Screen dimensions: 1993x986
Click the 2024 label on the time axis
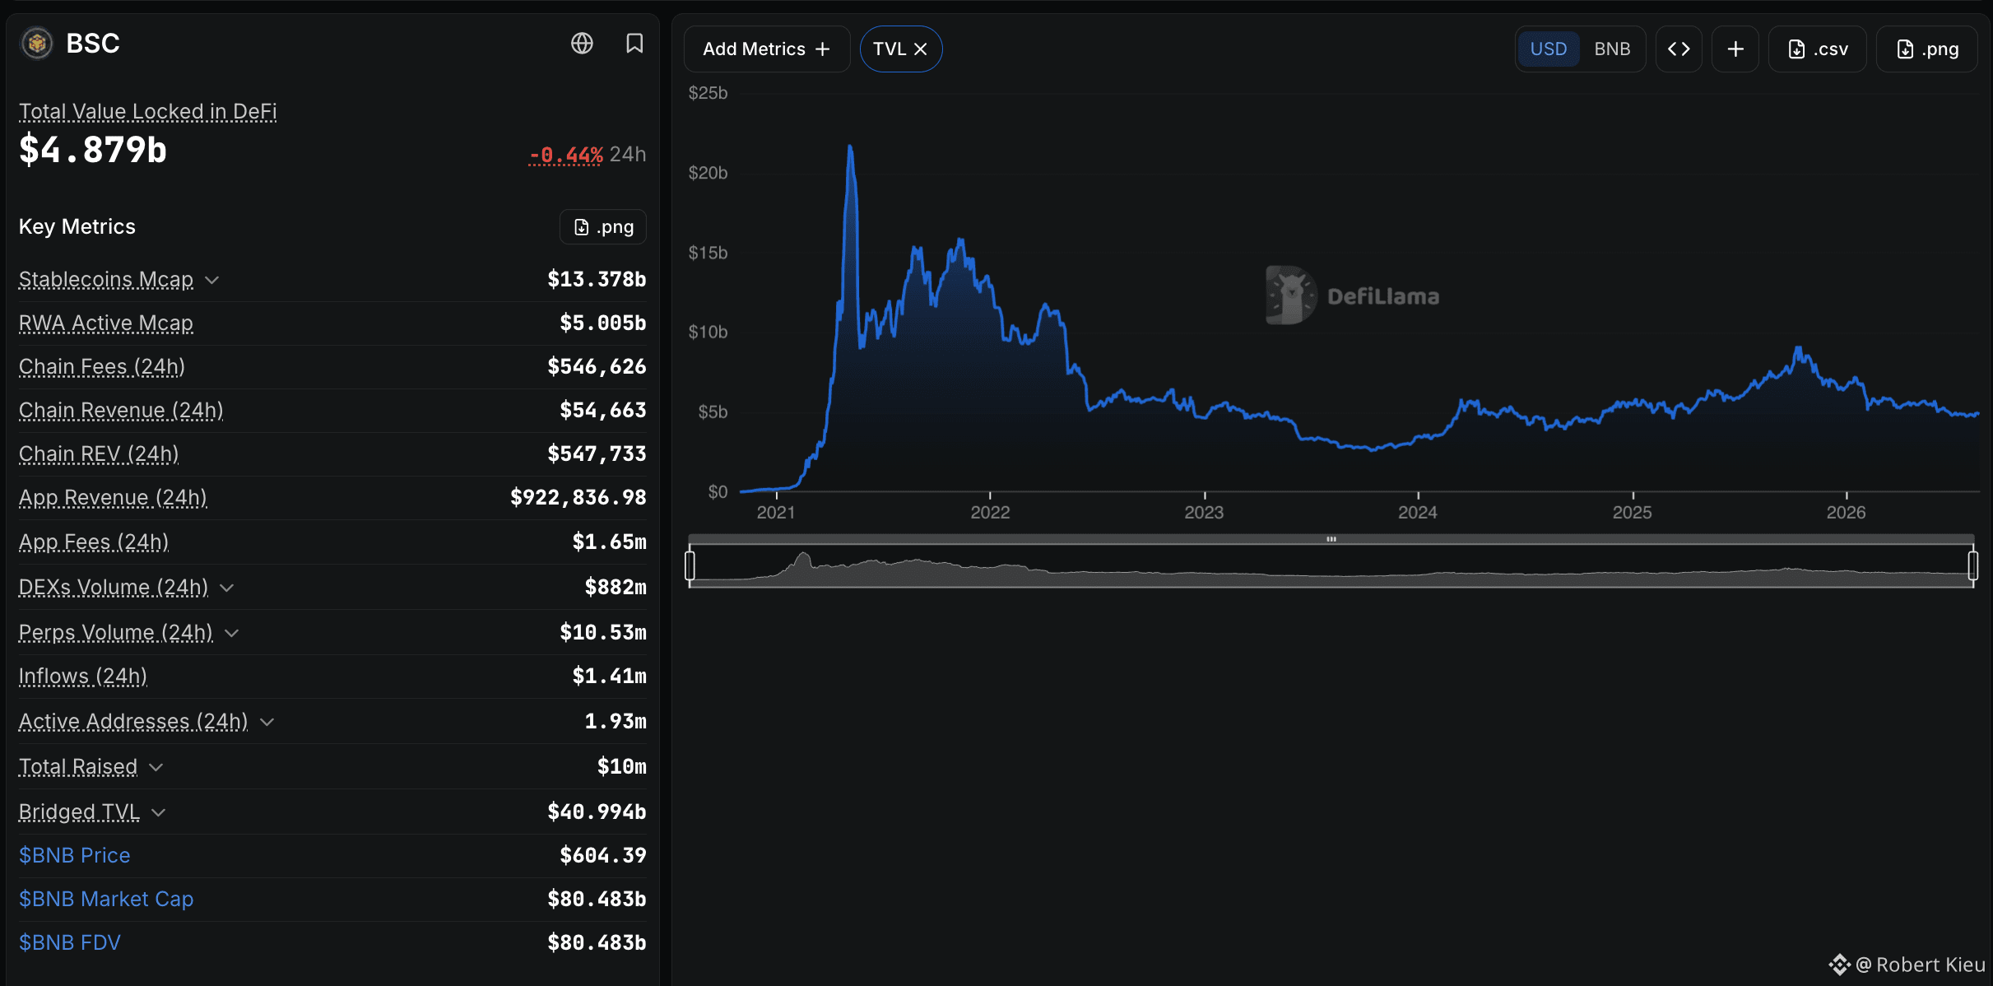tap(1418, 512)
